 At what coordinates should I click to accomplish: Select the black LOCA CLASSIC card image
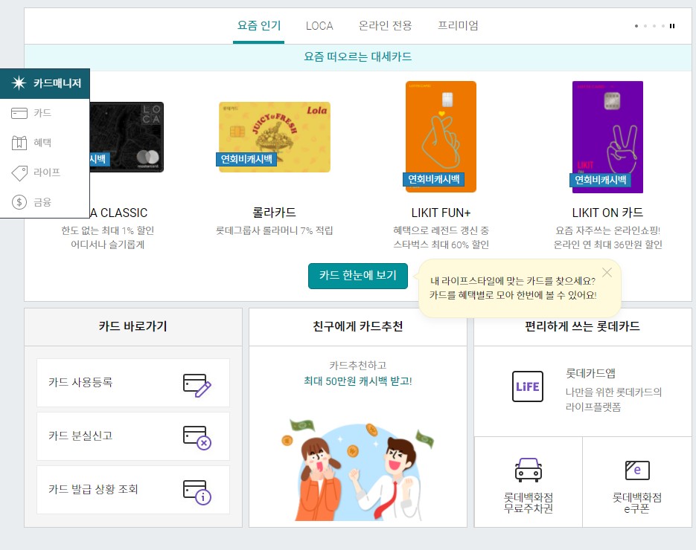pyautogui.click(x=127, y=137)
